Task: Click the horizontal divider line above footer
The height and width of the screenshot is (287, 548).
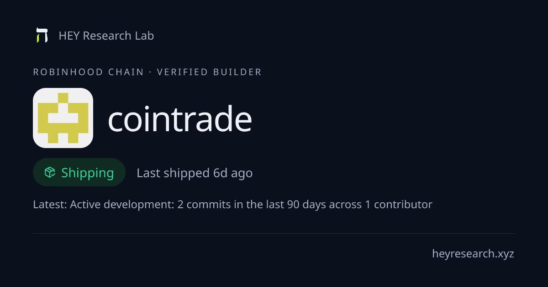Action: (274, 233)
